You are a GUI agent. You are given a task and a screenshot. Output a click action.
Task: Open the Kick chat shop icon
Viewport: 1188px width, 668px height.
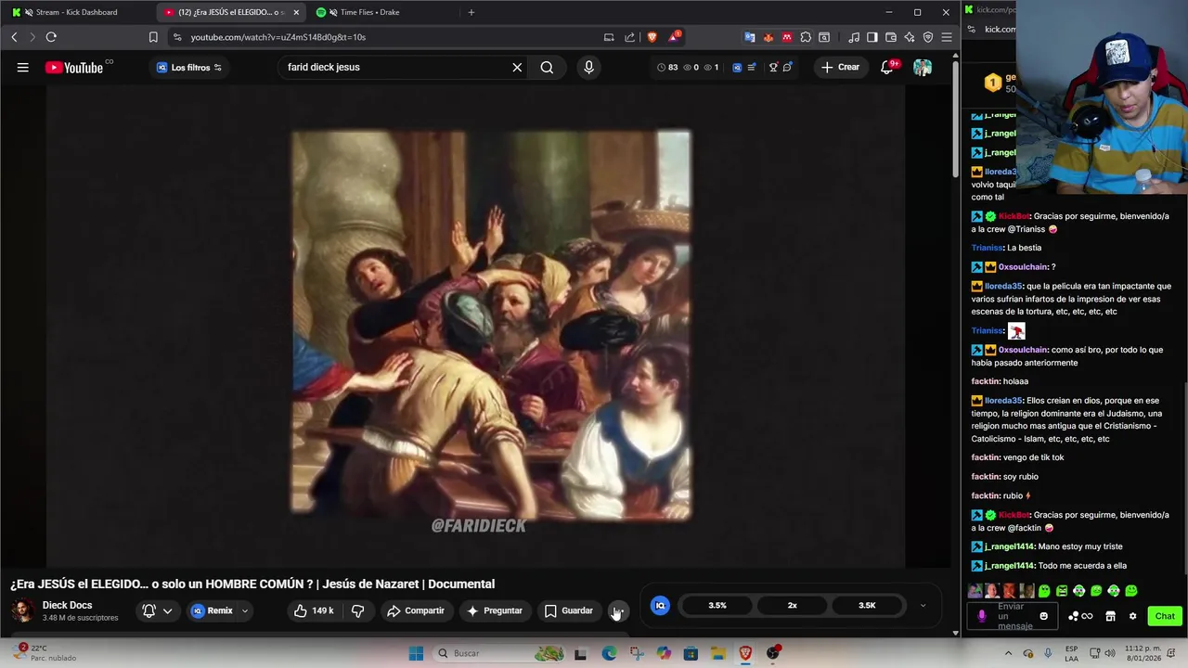pos(1110,616)
